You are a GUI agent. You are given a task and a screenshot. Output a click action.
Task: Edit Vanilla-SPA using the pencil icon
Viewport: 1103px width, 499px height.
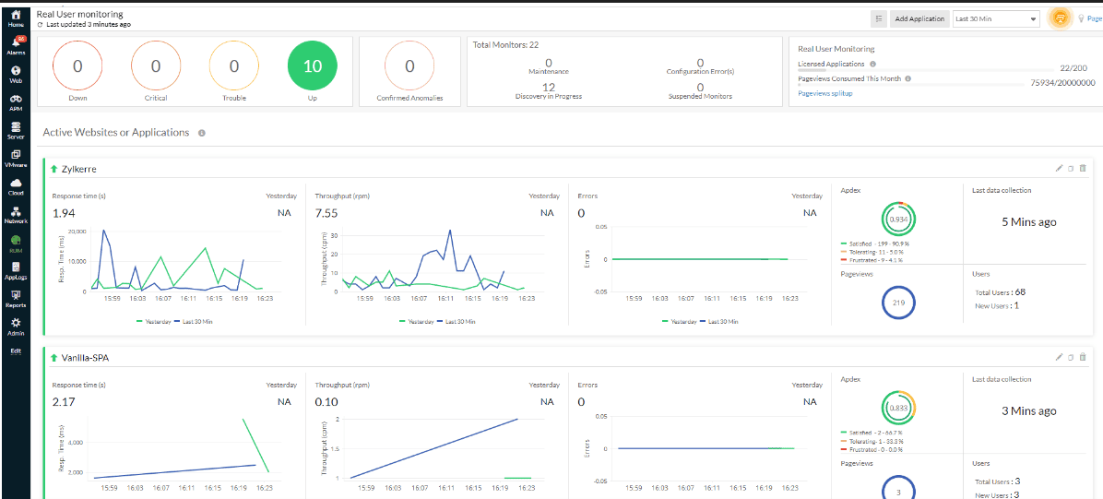pos(1059,357)
